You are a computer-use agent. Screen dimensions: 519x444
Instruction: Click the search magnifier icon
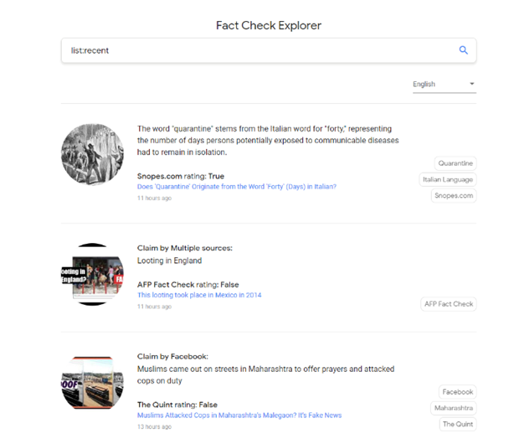click(x=464, y=50)
